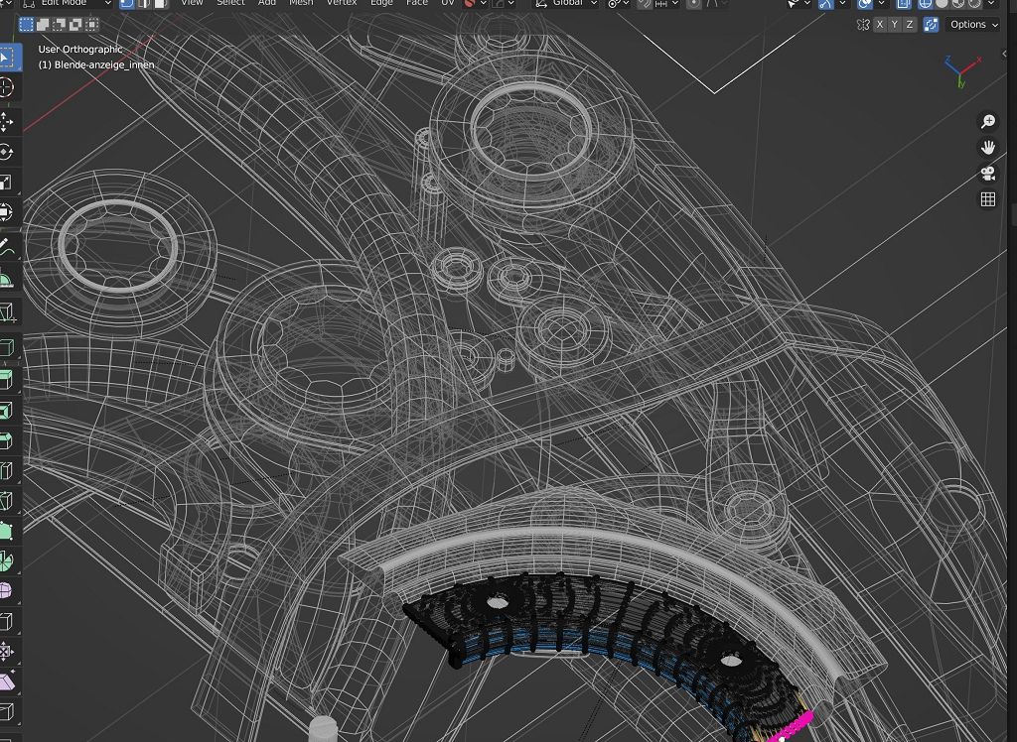Image resolution: width=1017 pixels, height=742 pixels.
Task: Select the Transform tool
Action: click(x=6, y=212)
